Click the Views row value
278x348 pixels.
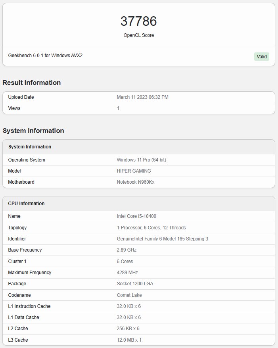coord(118,108)
